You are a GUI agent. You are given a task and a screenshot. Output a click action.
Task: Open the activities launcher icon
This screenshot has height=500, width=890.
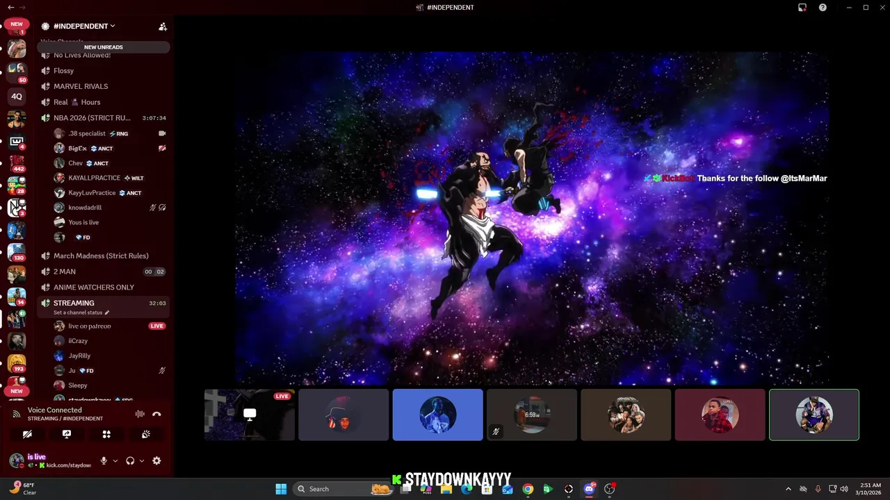pyautogui.click(x=106, y=434)
